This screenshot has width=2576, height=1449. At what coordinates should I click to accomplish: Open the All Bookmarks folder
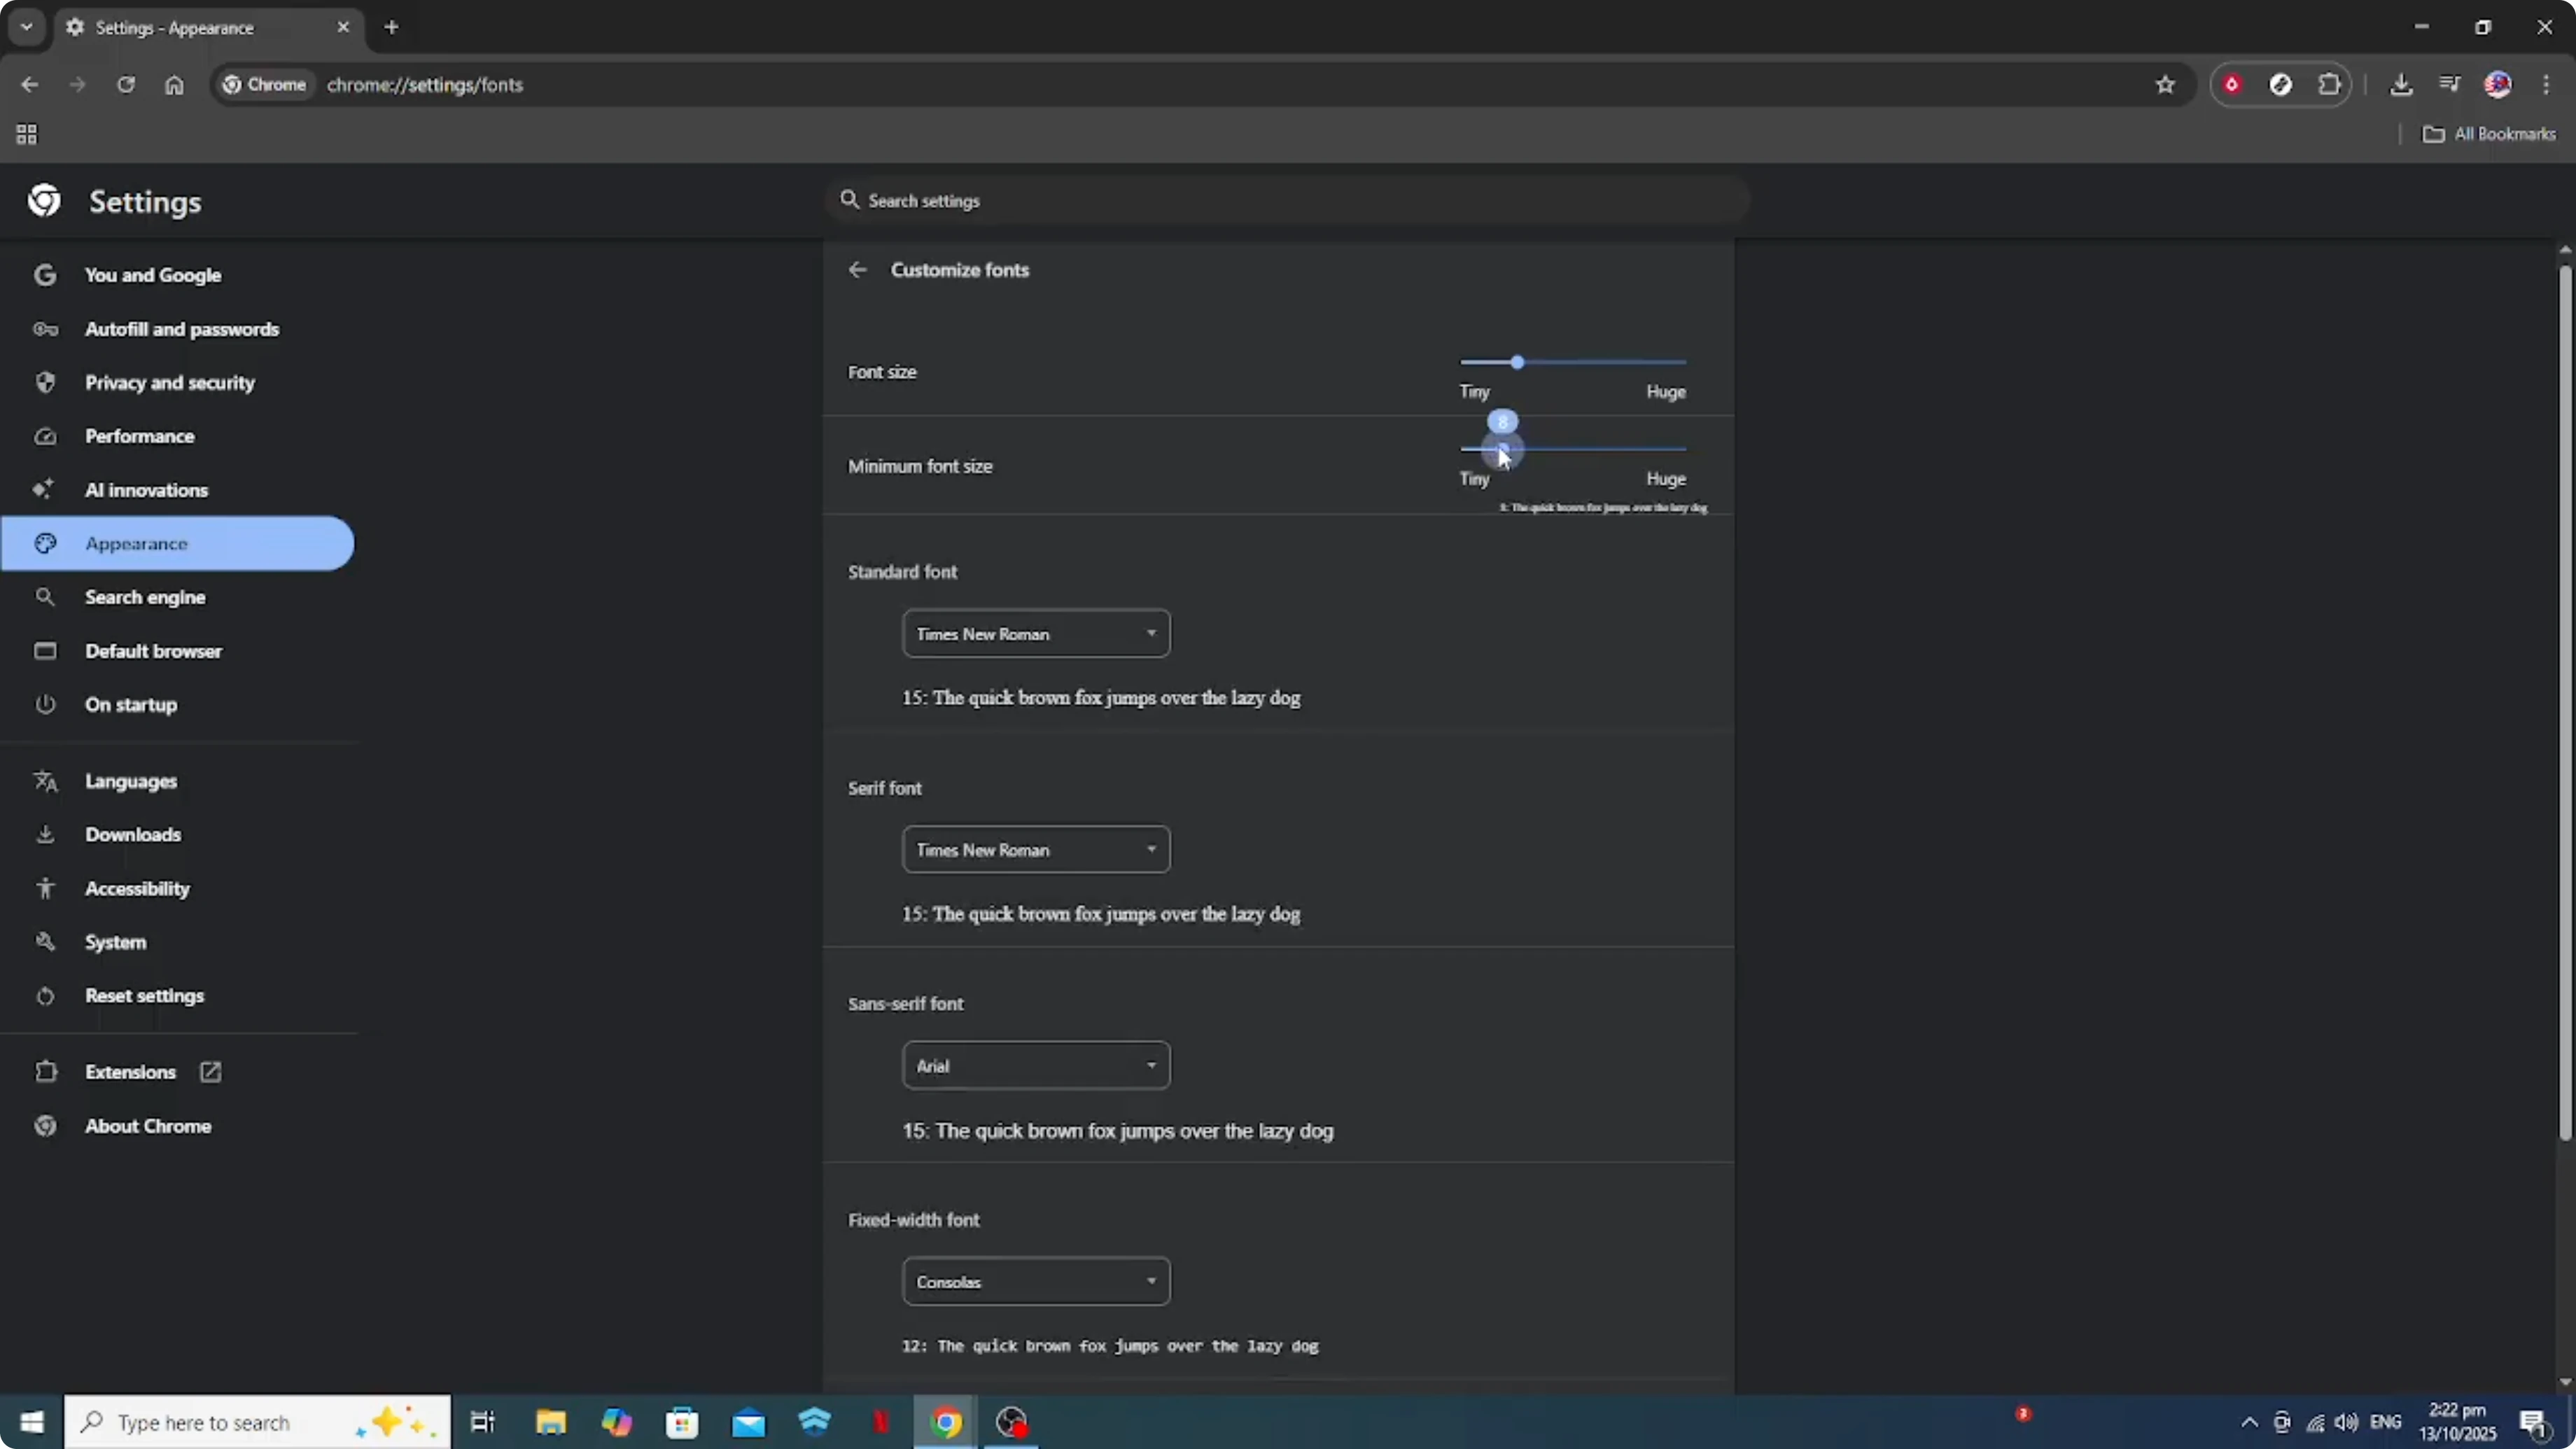point(2489,134)
